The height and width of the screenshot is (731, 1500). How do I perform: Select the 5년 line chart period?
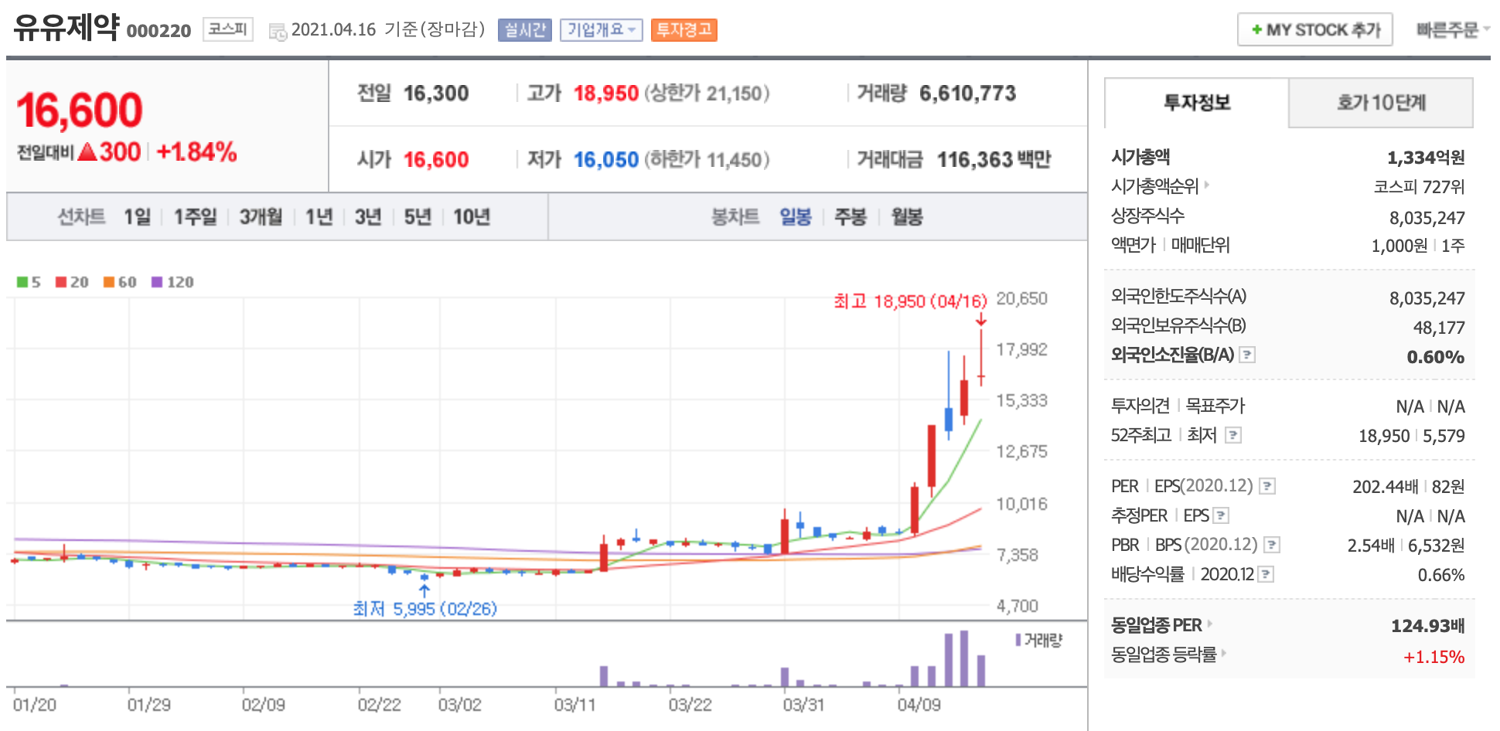(x=418, y=217)
